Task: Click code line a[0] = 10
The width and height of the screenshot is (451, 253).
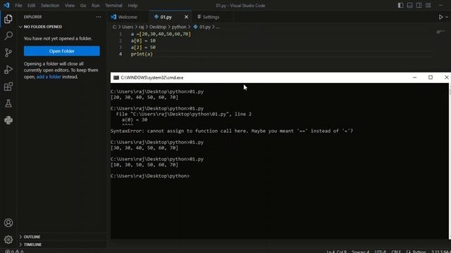Action: point(143,41)
